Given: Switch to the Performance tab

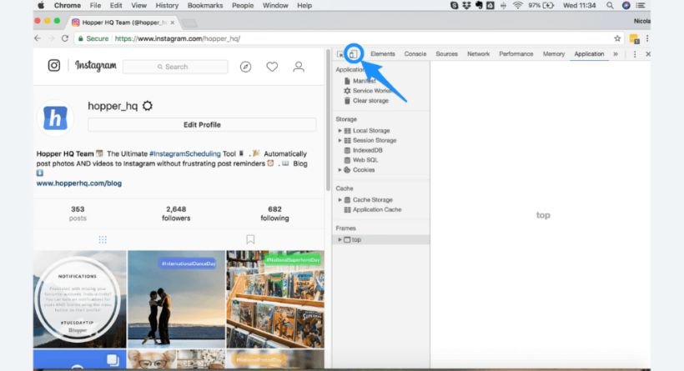Looking at the screenshot, I should point(516,54).
